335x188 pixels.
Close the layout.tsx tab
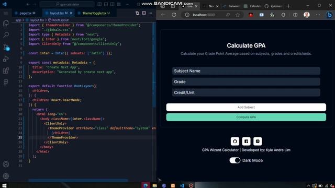pos(71,13)
